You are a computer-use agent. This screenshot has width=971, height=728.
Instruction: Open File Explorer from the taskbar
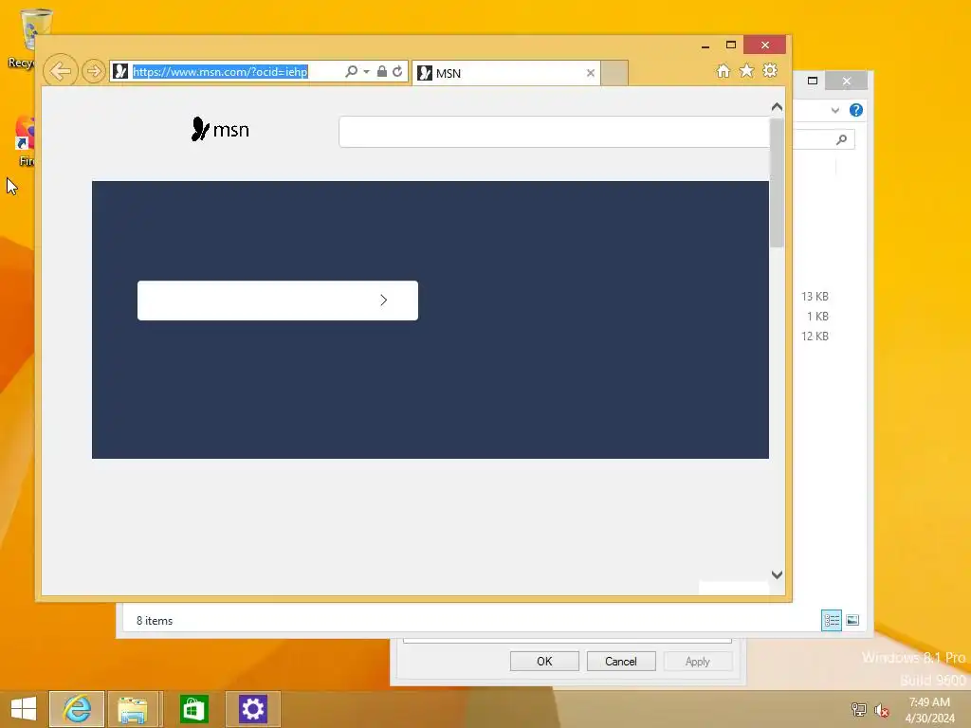tap(133, 709)
